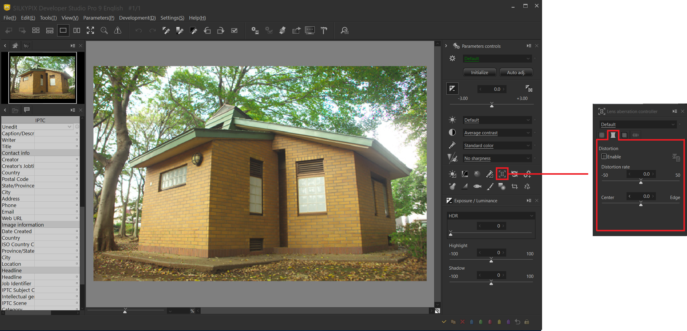Switch to side-by-side comparison view icon
687x331 pixels.
(x=77, y=30)
